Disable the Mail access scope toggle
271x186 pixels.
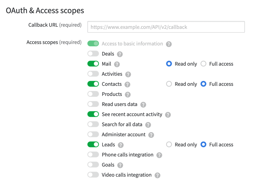93,64
